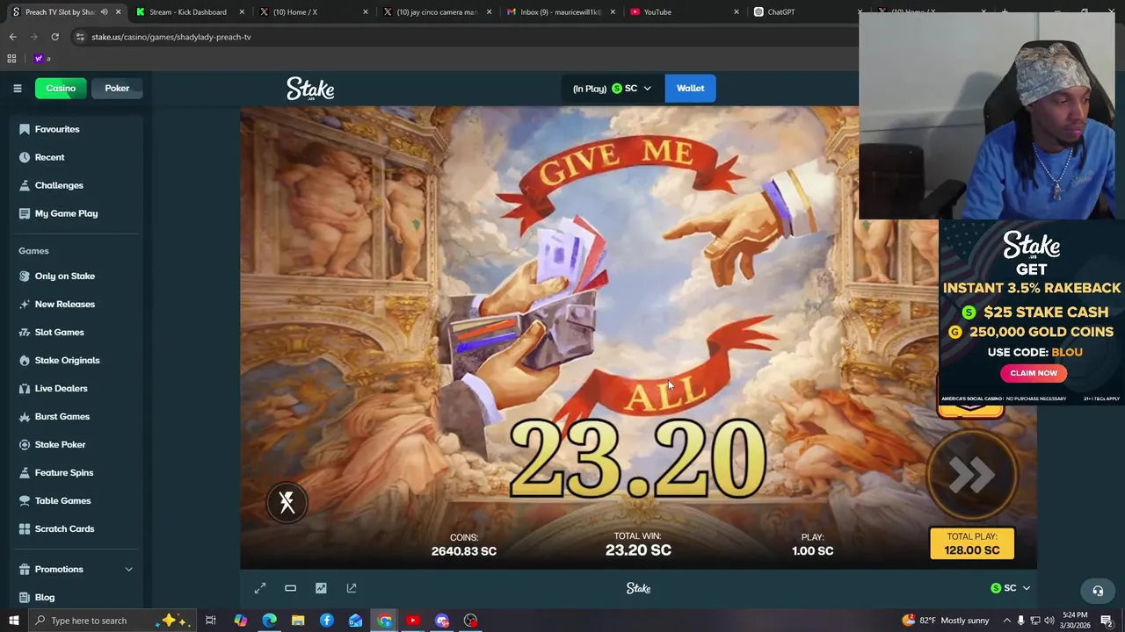Browse New Releases

[64, 304]
